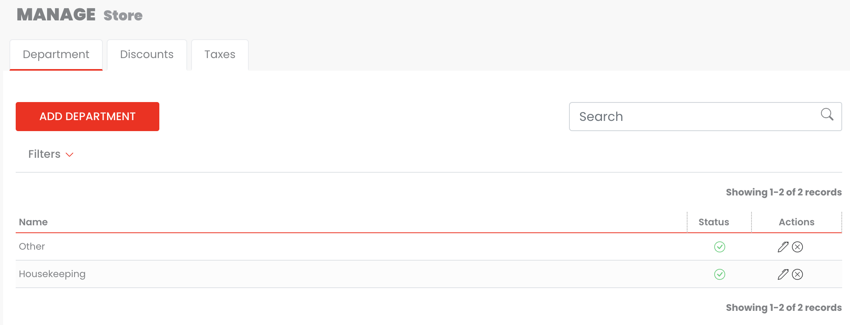Delete the Other department row
Image resolution: width=850 pixels, height=325 pixels.
[x=797, y=247]
